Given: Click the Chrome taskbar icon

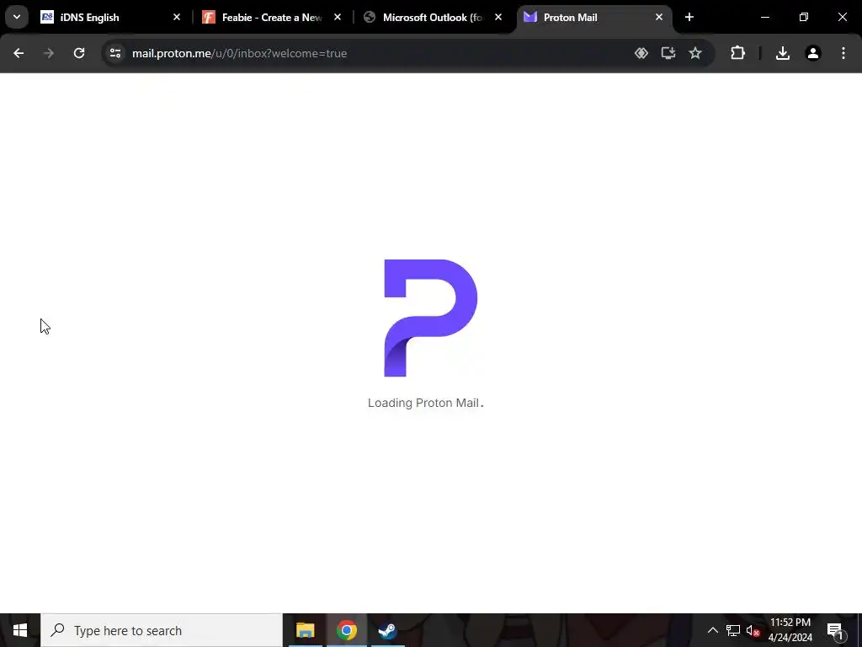Looking at the screenshot, I should [346, 630].
